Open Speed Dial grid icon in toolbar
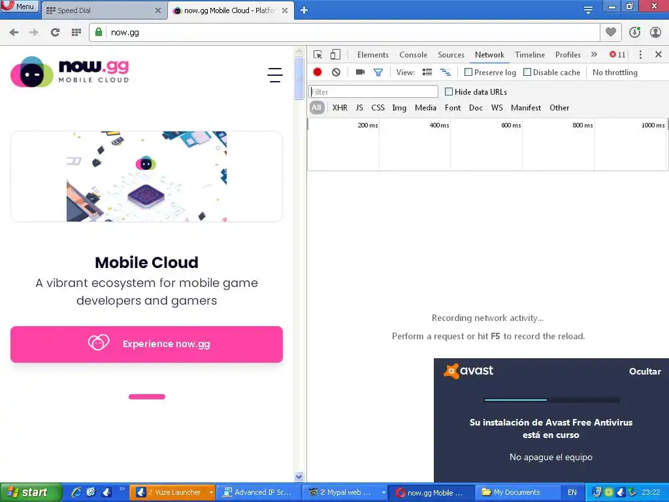 (76, 33)
